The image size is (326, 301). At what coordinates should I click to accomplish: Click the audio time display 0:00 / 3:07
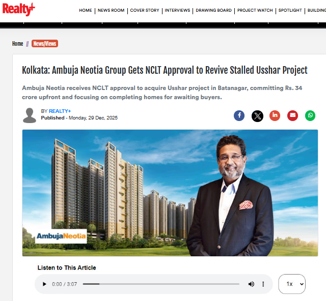point(65,284)
